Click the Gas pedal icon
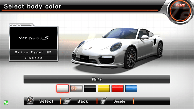This screenshot has height=109, width=194. (104, 101)
